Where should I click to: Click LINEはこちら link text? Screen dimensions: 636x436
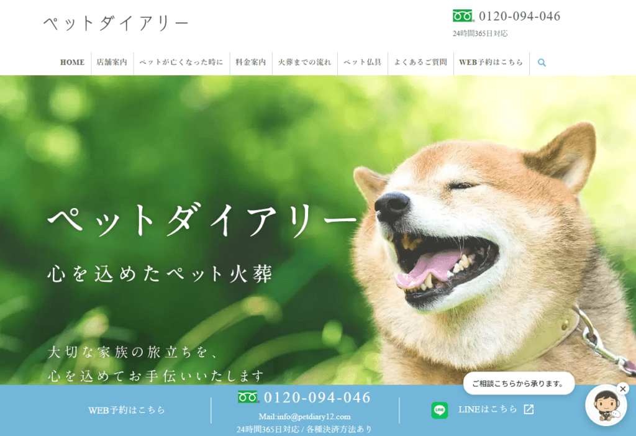tap(488, 410)
